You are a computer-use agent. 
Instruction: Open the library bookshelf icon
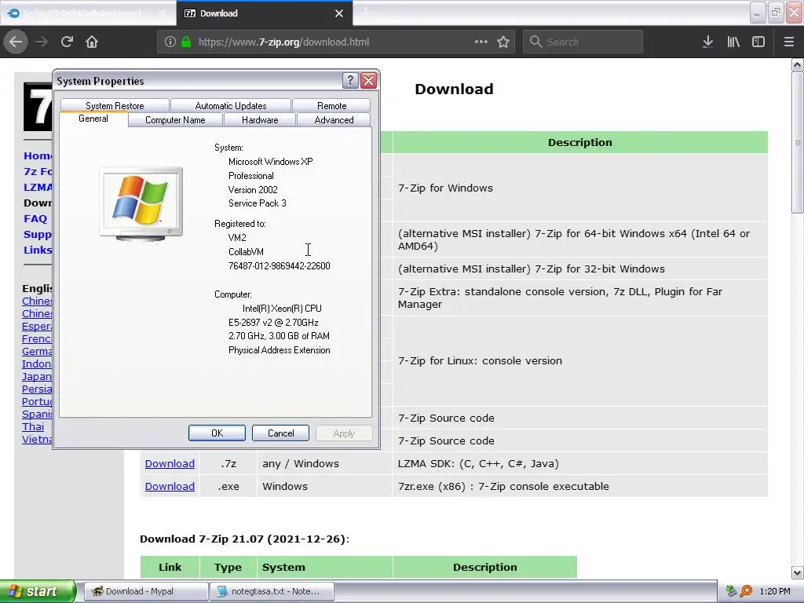(x=733, y=42)
